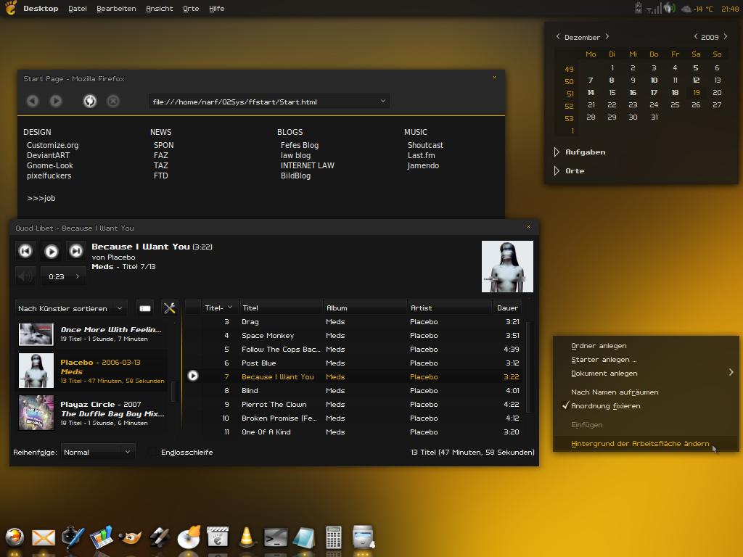
Task: Open the Fefes Blog link
Action: [300, 145]
